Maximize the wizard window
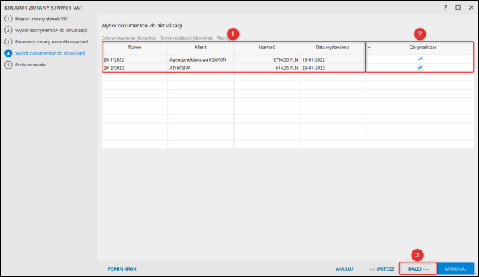Viewport: 479px width, 277px height. pyautogui.click(x=458, y=8)
